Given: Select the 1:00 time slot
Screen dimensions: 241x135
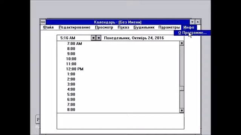Looking at the screenshot, I should click(x=118, y=74).
